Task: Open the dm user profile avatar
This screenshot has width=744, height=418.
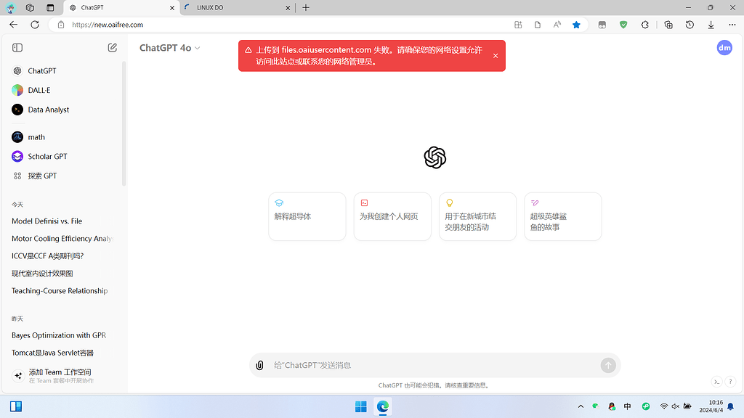Action: click(724, 47)
